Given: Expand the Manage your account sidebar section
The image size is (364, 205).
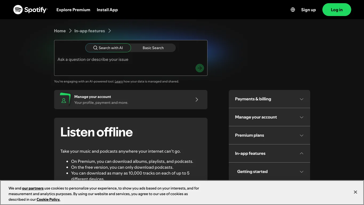Looking at the screenshot, I should (x=269, y=117).
